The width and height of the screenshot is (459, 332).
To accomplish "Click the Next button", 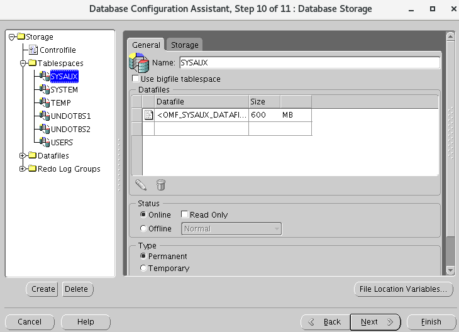I will 375,322.
